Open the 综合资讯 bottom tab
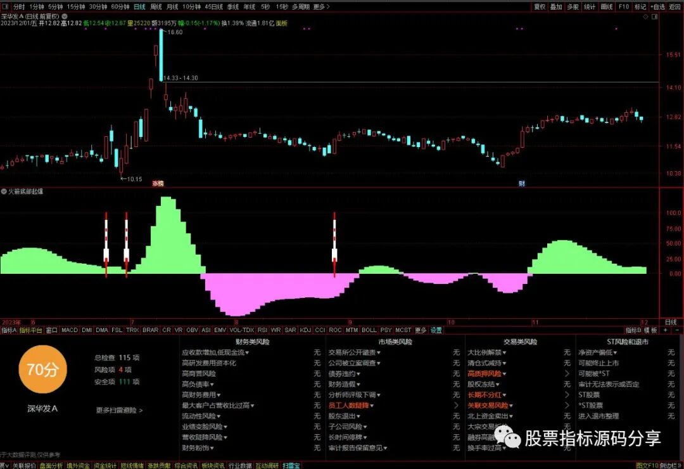The image size is (684, 469). [x=186, y=465]
